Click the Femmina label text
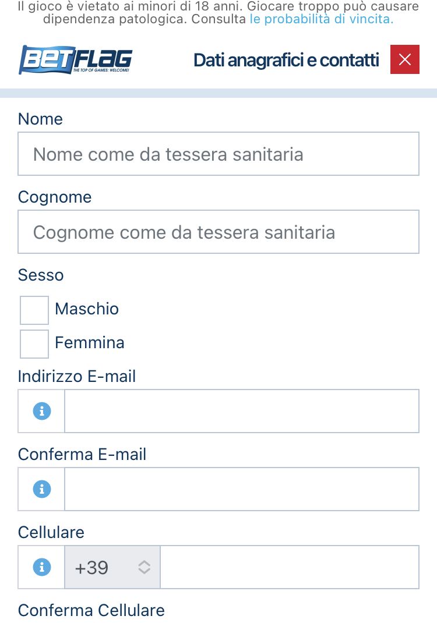Screen dimensions: 437x623 [90, 342]
